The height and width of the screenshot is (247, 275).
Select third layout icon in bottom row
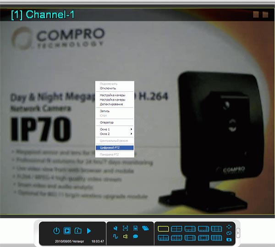tap(190, 238)
